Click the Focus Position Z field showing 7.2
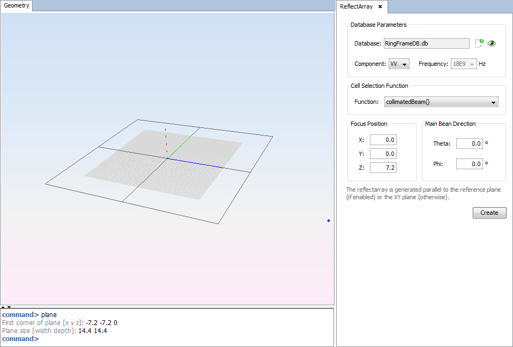 (383, 168)
